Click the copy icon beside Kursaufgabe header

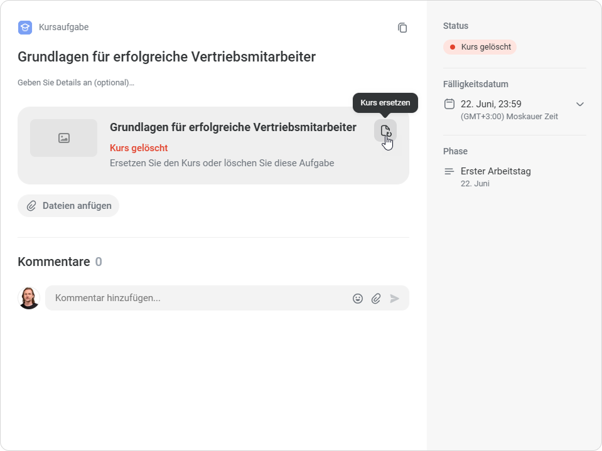tap(402, 28)
